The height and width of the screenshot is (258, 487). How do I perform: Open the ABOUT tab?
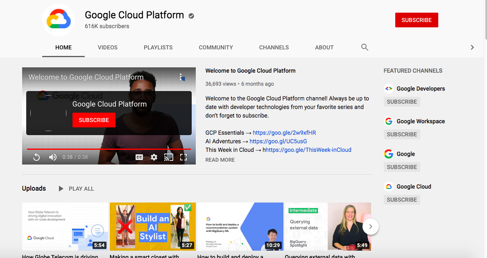tap(324, 47)
